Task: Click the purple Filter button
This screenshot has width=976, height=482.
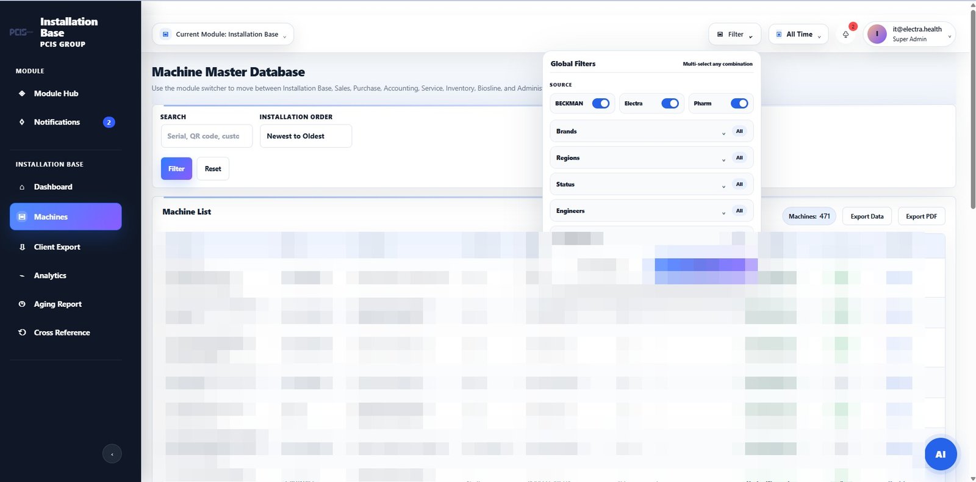Action: pos(176,169)
